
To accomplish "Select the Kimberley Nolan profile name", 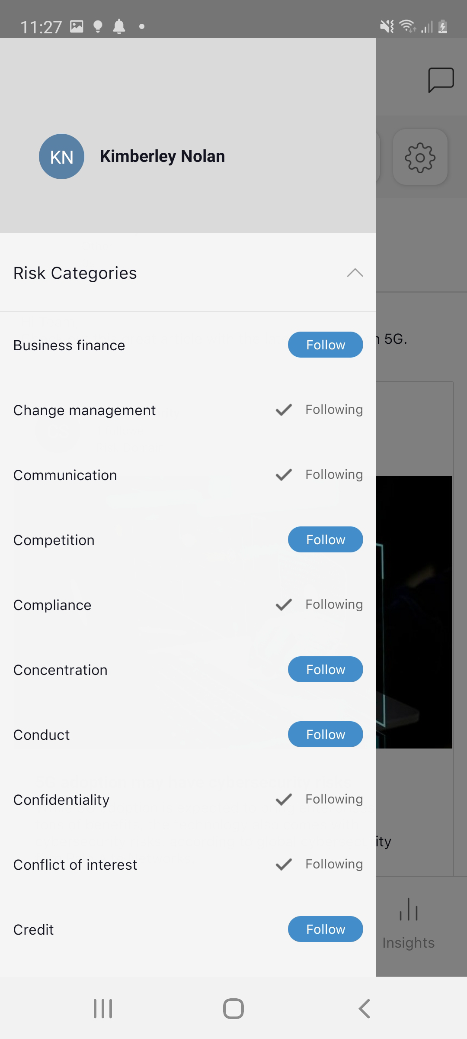I will pos(162,156).
